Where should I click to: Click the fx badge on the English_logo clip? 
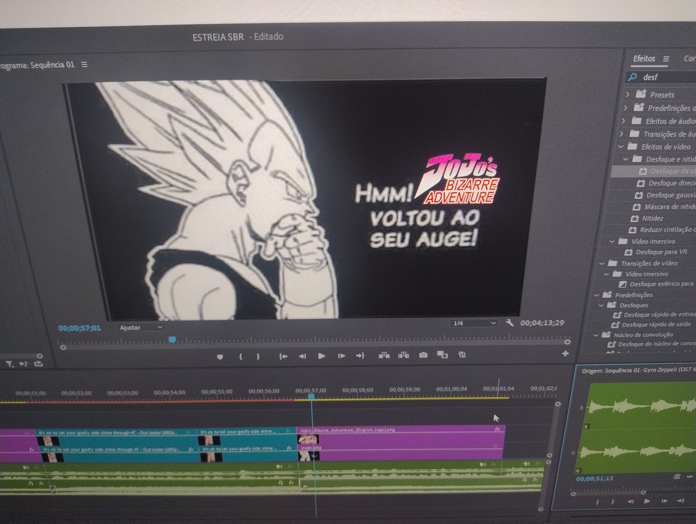(x=497, y=430)
